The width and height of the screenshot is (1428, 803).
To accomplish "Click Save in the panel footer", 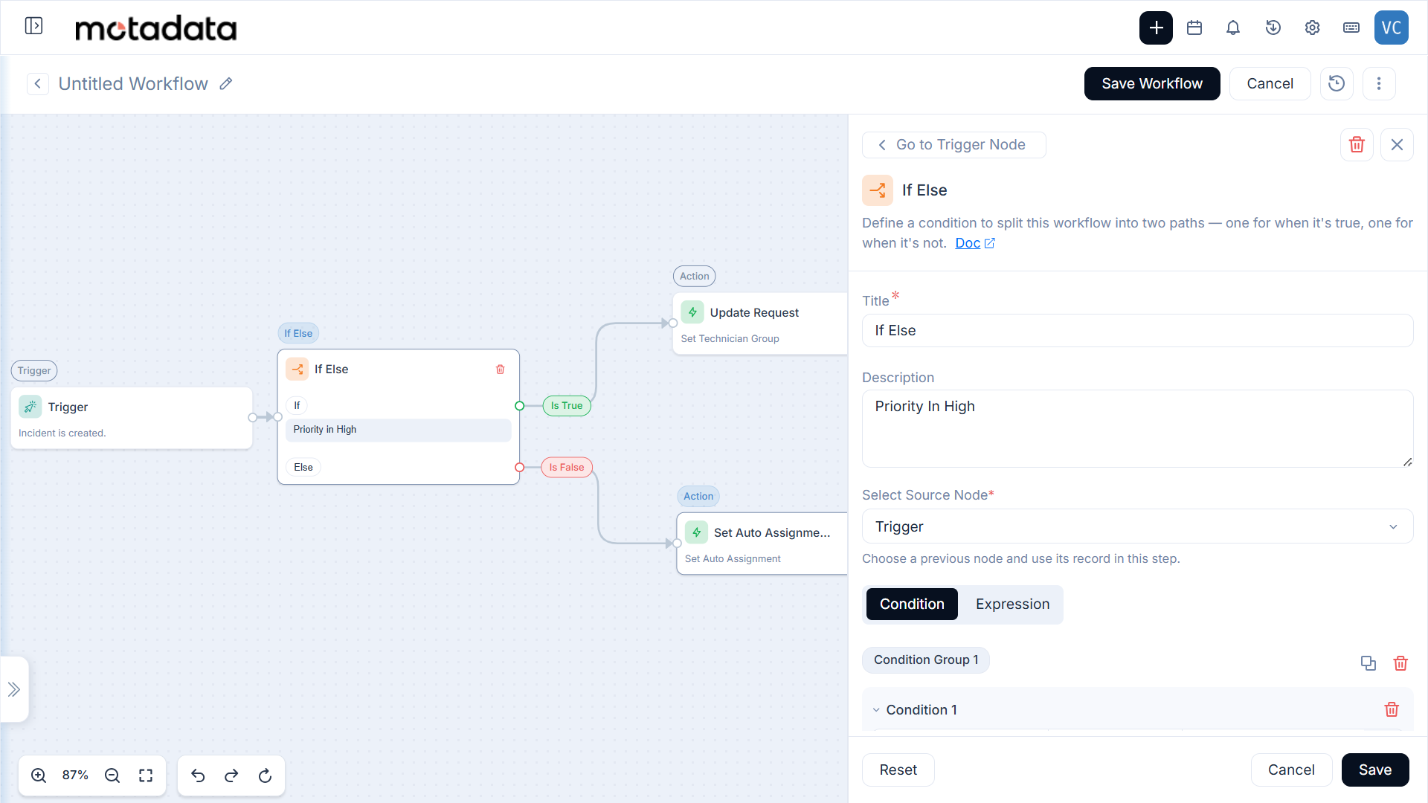I will [1374, 770].
